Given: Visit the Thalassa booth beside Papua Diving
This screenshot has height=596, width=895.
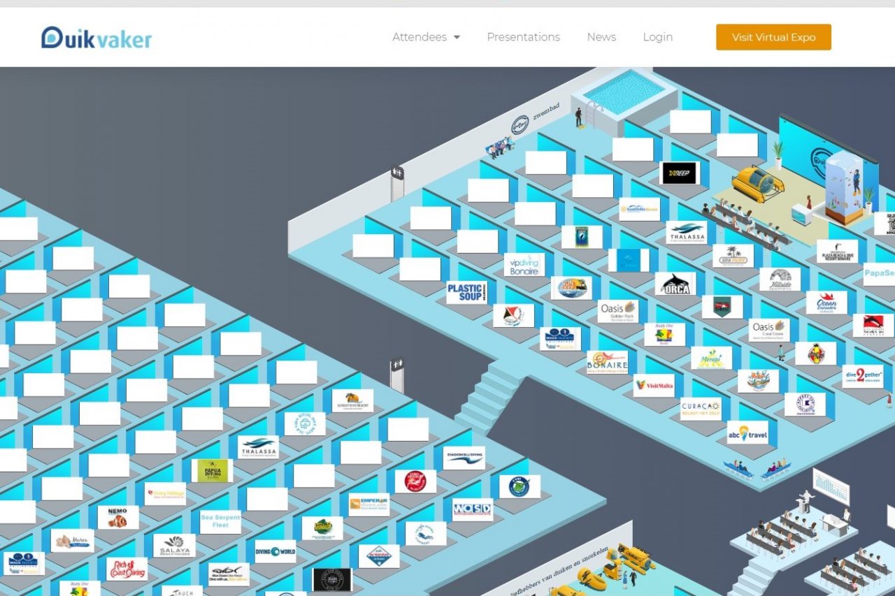Looking at the screenshot, I should point(258,447).
